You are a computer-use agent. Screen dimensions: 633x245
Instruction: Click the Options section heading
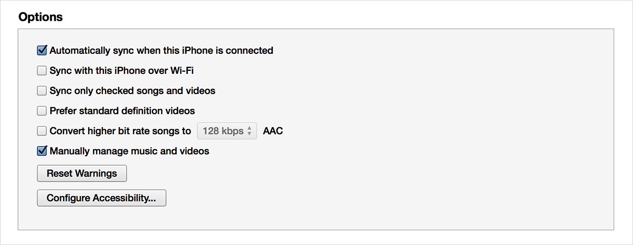tap(41, 17)
